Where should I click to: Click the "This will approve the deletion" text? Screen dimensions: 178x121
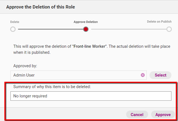pyautogui.click(x=41, y=47)
